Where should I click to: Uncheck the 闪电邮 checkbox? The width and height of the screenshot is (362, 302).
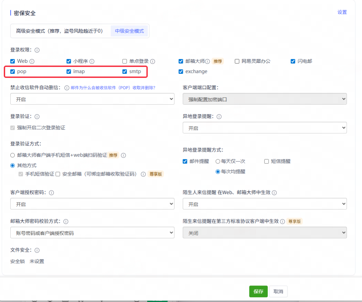(x=293, y=61)
